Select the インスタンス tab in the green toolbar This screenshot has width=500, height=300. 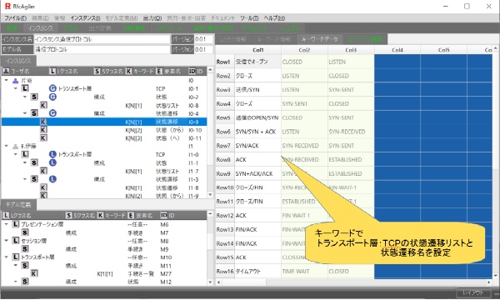coord(41,28)
